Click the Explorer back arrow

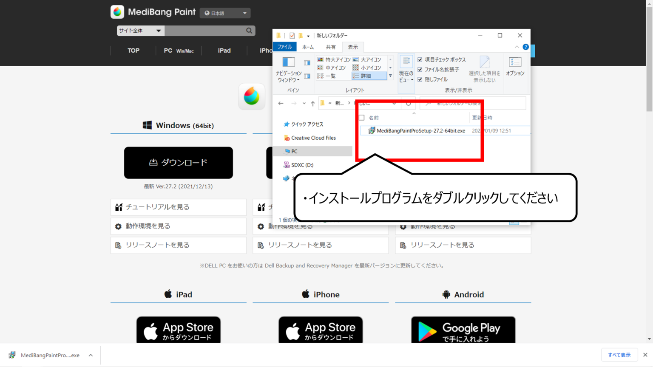click(x=281, y=103)
